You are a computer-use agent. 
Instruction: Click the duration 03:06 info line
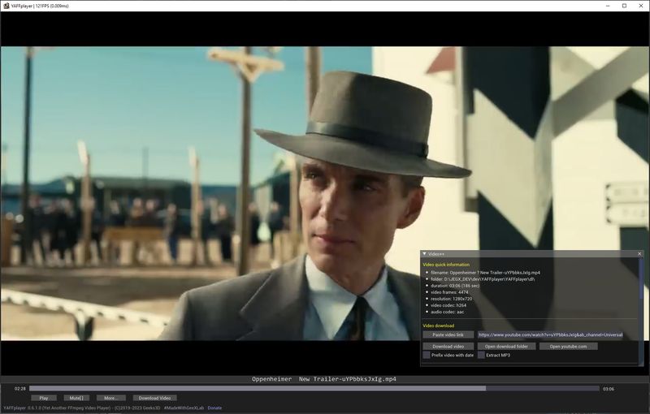(455, 286)
